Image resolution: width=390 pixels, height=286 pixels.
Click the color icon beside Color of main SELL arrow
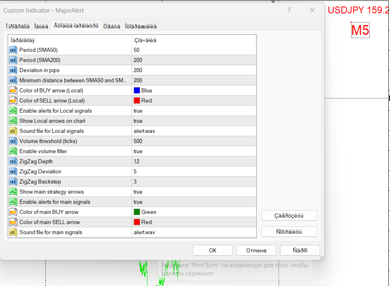coord(13,222)
